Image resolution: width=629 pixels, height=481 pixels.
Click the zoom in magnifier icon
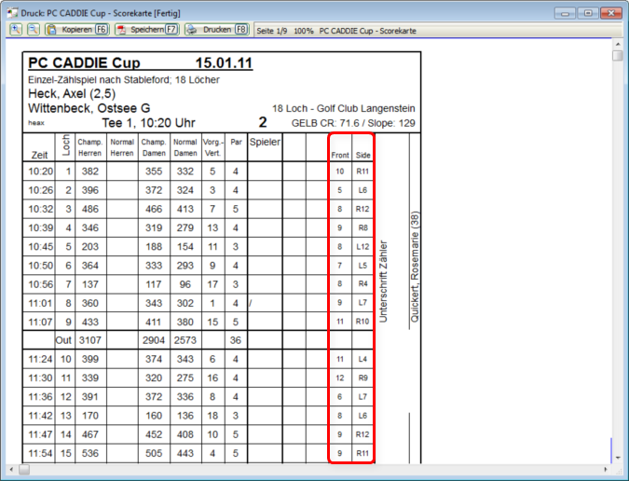click(17, 30)
